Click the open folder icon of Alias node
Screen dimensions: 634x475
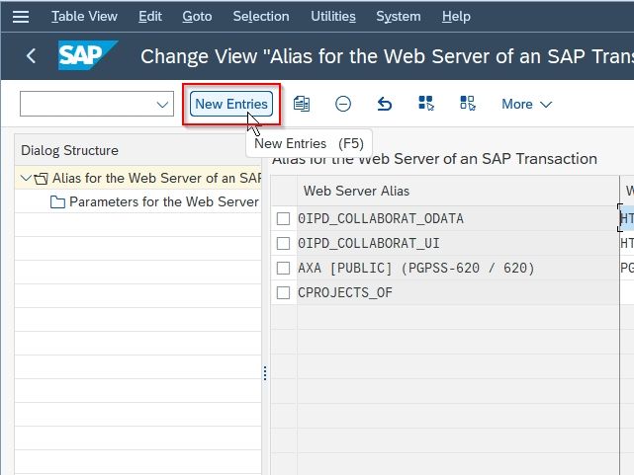point(41,179)
